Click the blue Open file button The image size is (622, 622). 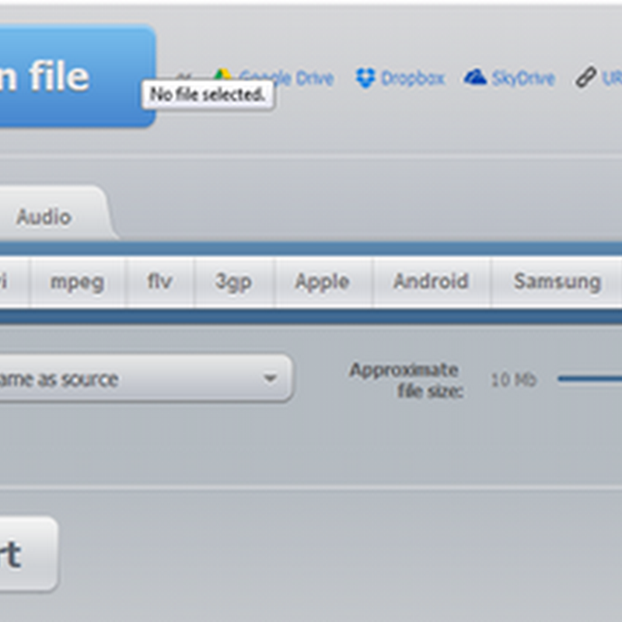pos(78,75)
